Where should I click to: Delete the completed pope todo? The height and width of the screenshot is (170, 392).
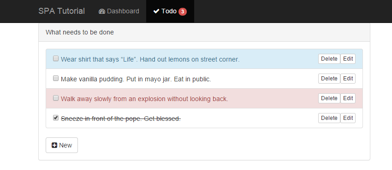coord(329,118)
